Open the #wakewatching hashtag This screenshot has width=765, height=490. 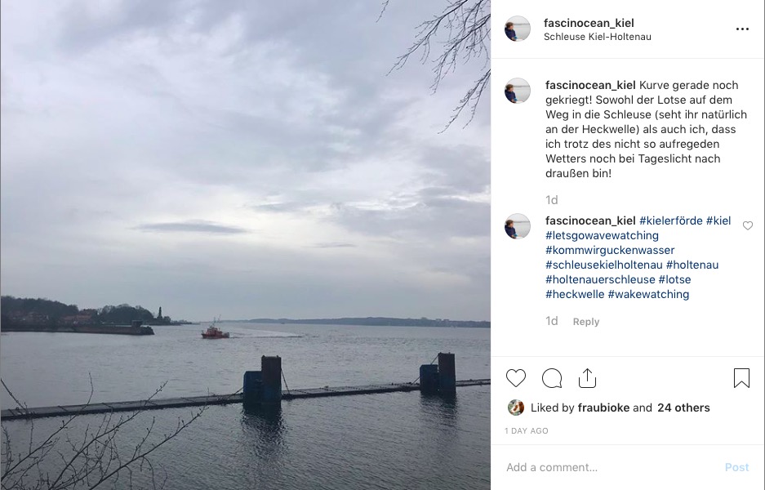pyautogui.click(x=648, y=294)
